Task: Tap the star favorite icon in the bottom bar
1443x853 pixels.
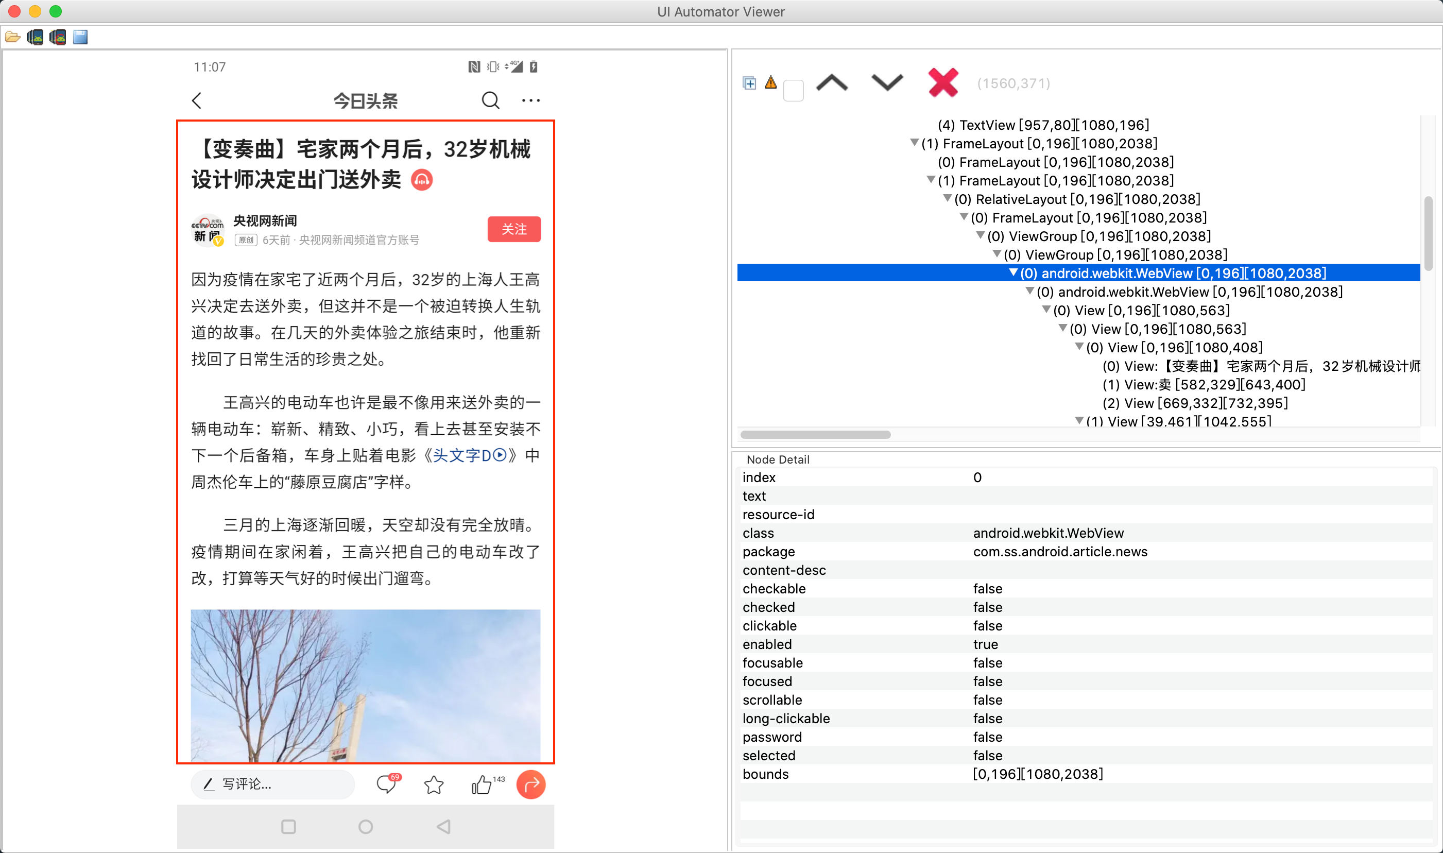Action: pyautogui.click(x=434, y=784)
